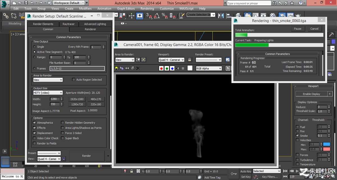The width and height of the screenshot is (337, 180).
Task: Enable Render Hidden Geometry checkbox
Action: click(x=63, y=123)
